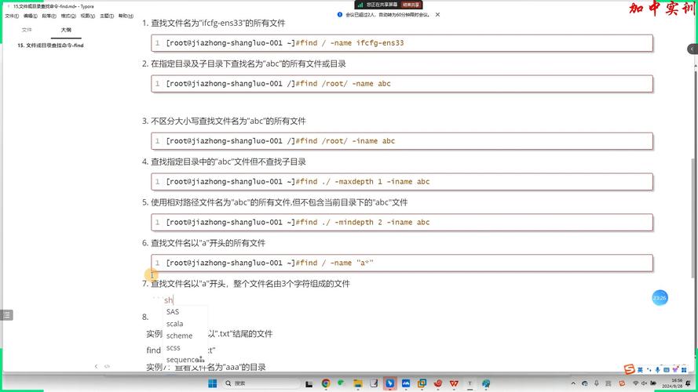Click code block 'find /root/ -name abc'

coord(402,84)
